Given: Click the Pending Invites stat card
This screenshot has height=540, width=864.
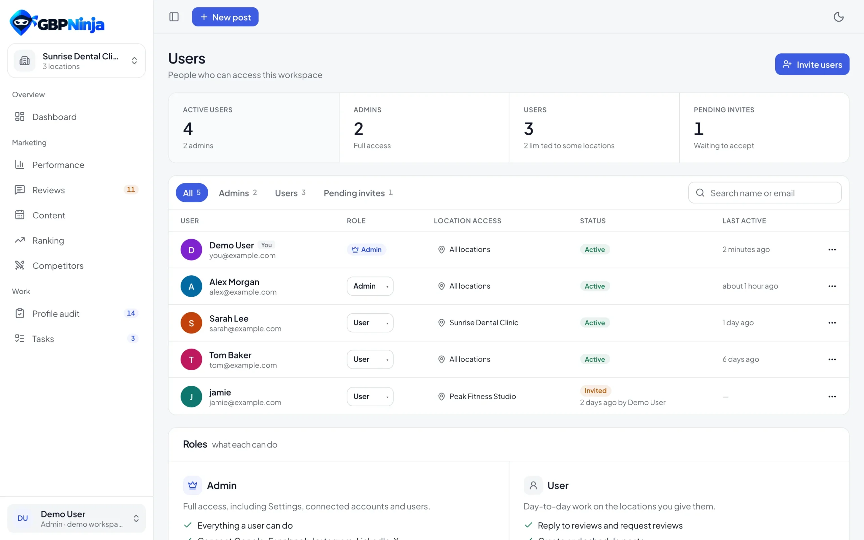Looking at the screenshot, I should 764,128.
